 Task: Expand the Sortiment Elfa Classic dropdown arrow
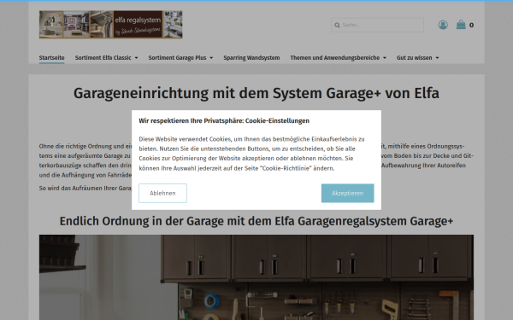tap(137, 58)
